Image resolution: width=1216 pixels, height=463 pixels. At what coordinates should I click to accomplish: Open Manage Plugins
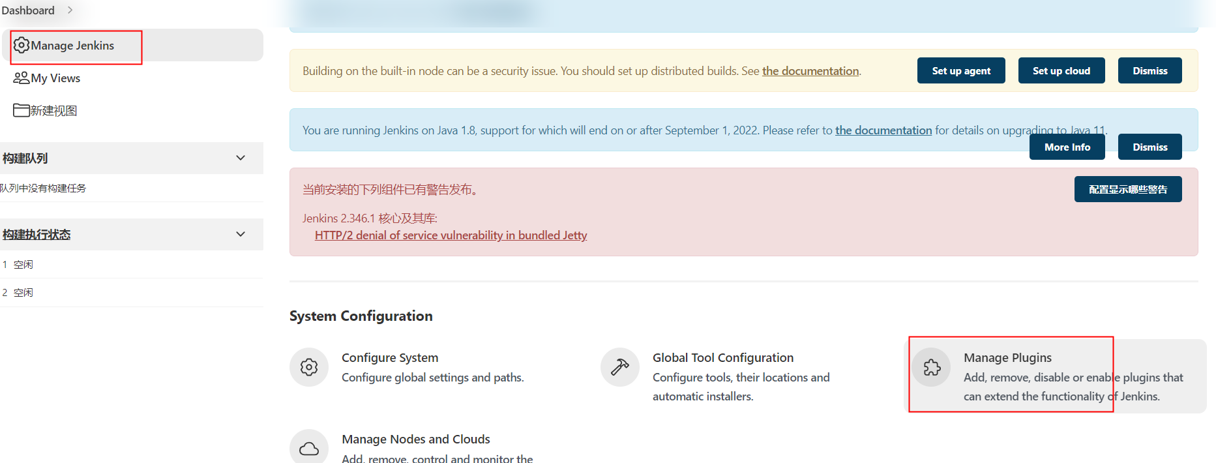[x=1007, y=357]
